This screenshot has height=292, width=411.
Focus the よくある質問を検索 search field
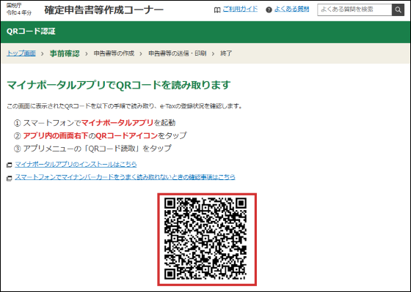[354, 10]
